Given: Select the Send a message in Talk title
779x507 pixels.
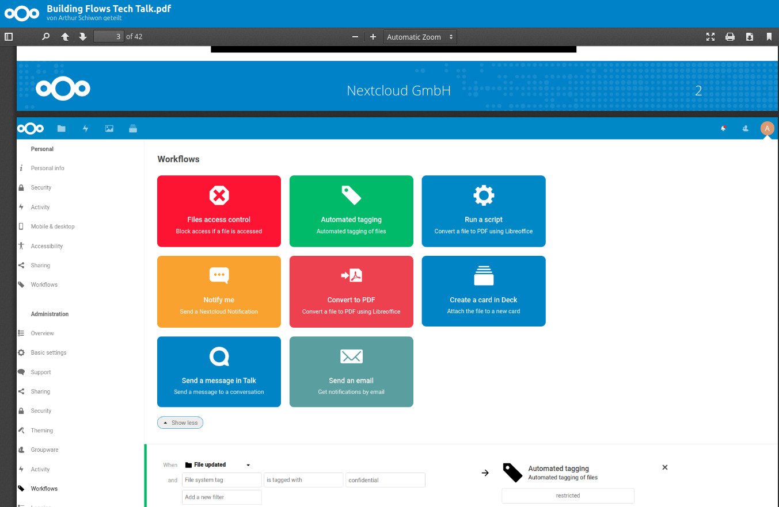Looking at the screenshot, I should (219, 381).
